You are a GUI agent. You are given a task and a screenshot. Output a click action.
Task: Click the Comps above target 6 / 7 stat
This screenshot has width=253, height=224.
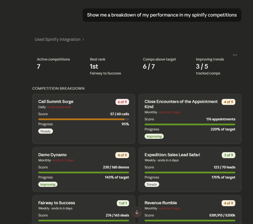149,67
